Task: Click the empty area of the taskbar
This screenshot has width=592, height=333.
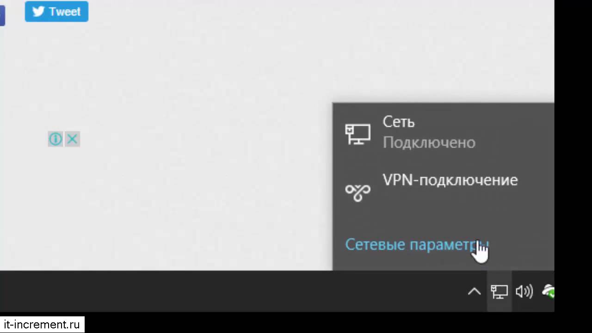Action: (x=231, y=291)
